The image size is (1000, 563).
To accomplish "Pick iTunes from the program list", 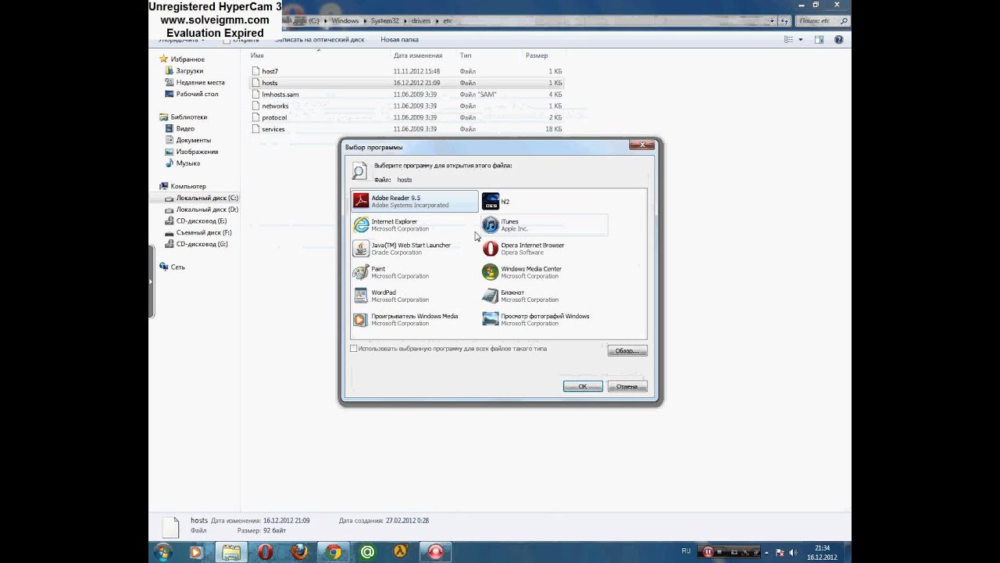I will click(x=544, y=225).
